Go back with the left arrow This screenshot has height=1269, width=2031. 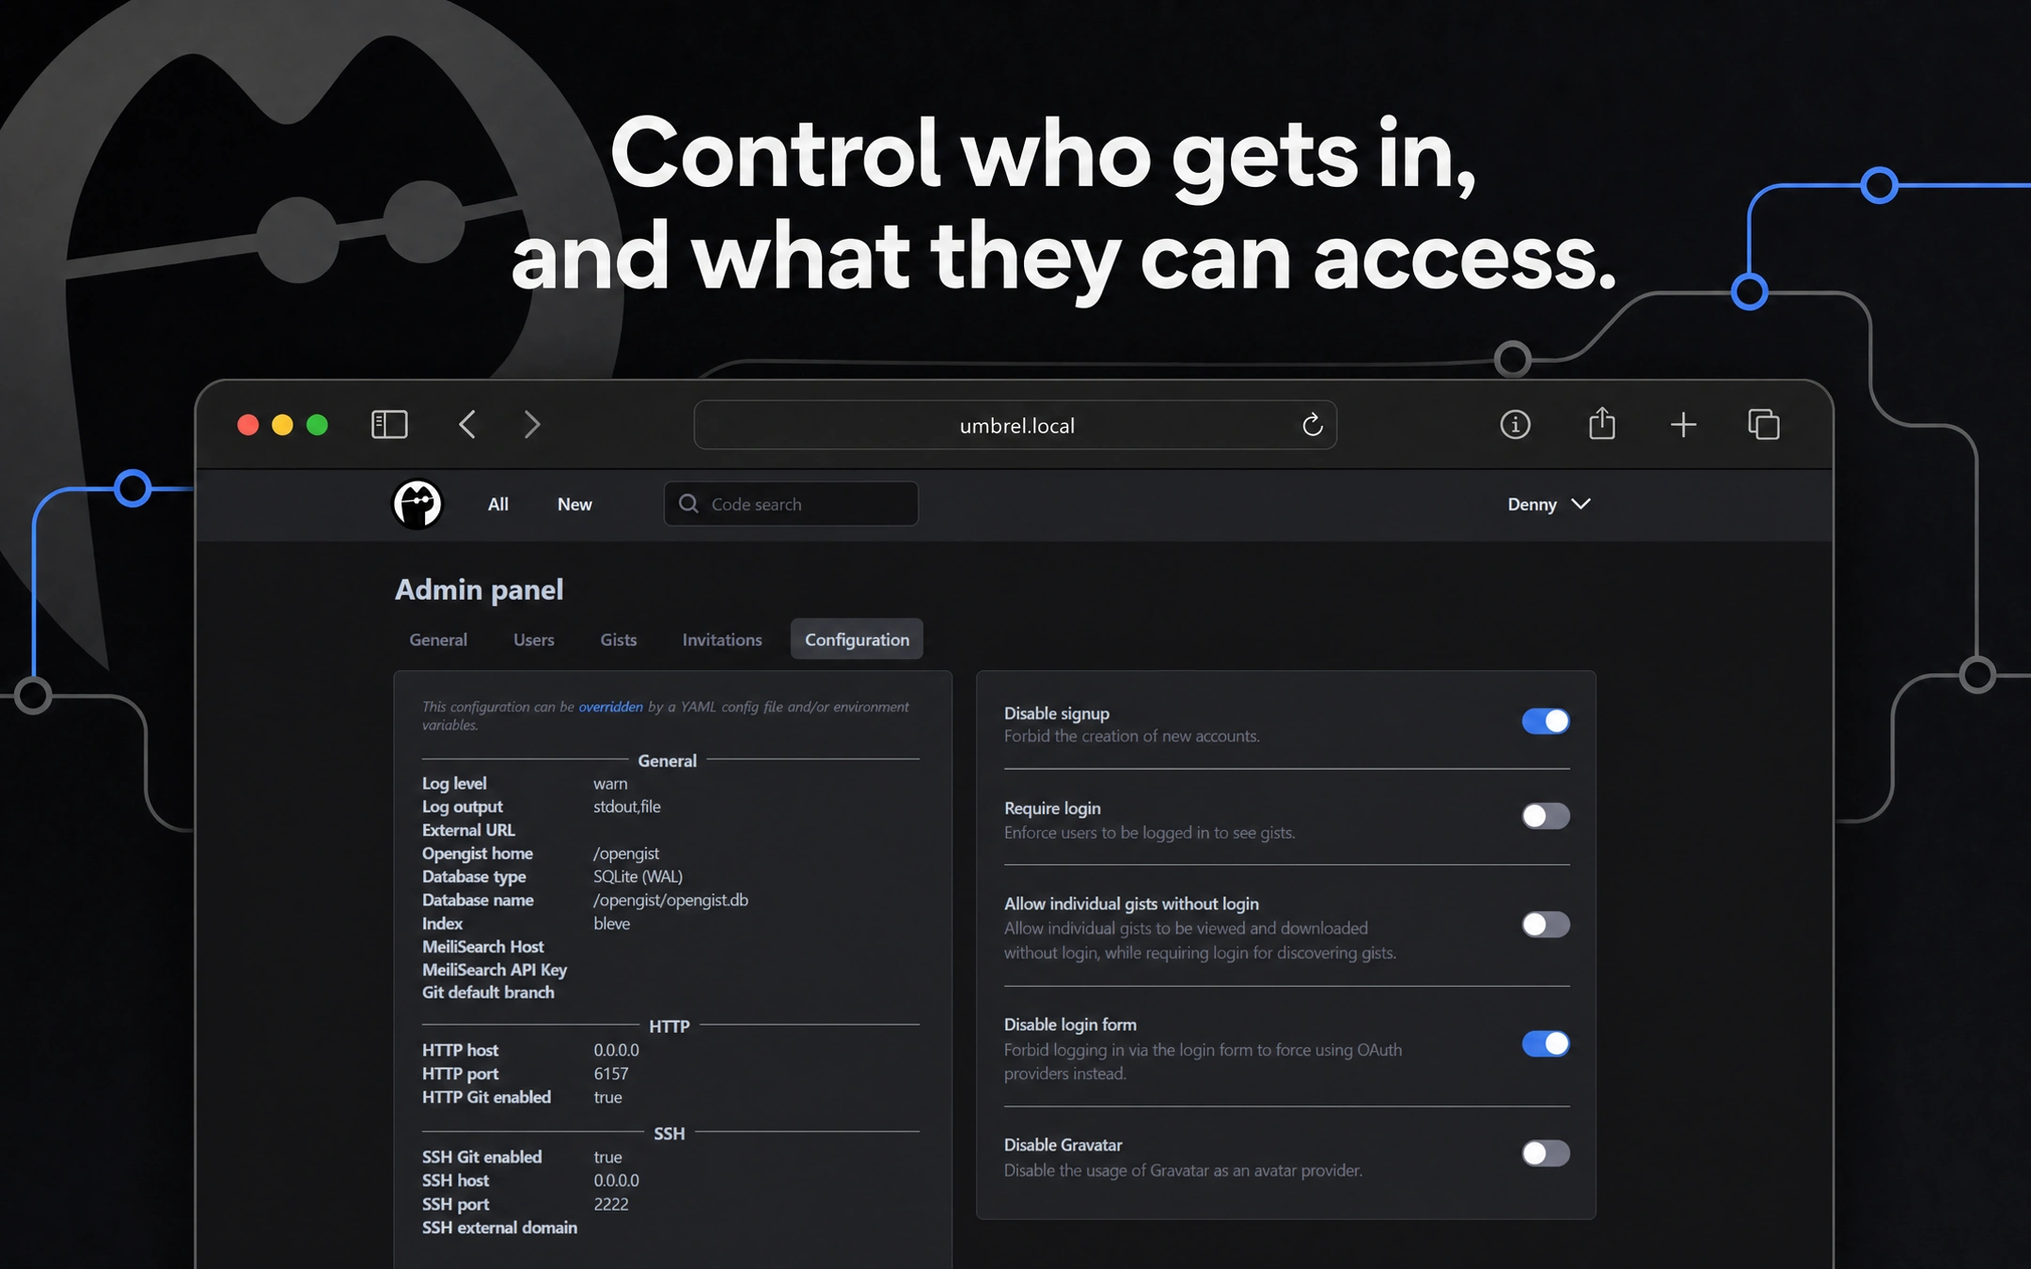click(467, 425)
